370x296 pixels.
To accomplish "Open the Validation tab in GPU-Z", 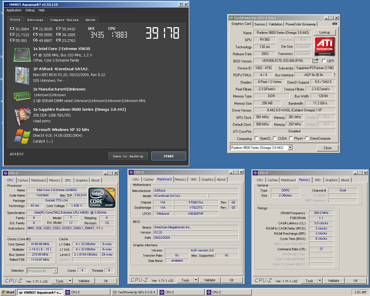I will coord(275,24).
